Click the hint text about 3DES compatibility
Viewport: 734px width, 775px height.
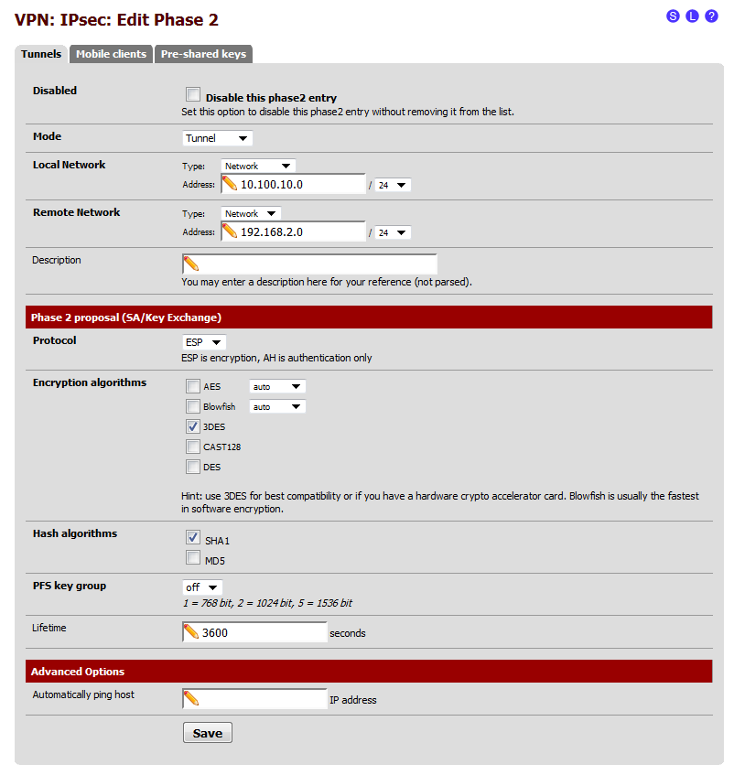(x=440, y=502)
